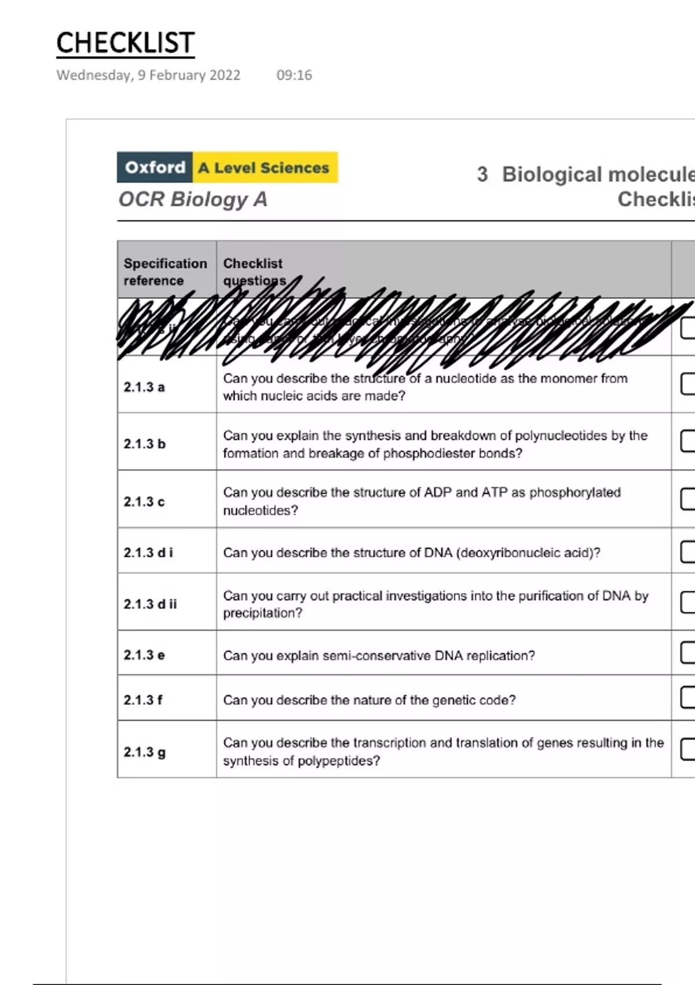Click the Oxford logo badge

[x=155, y=167]
